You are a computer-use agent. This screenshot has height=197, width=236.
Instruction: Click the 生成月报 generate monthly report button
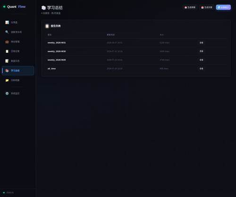point(207,7)
